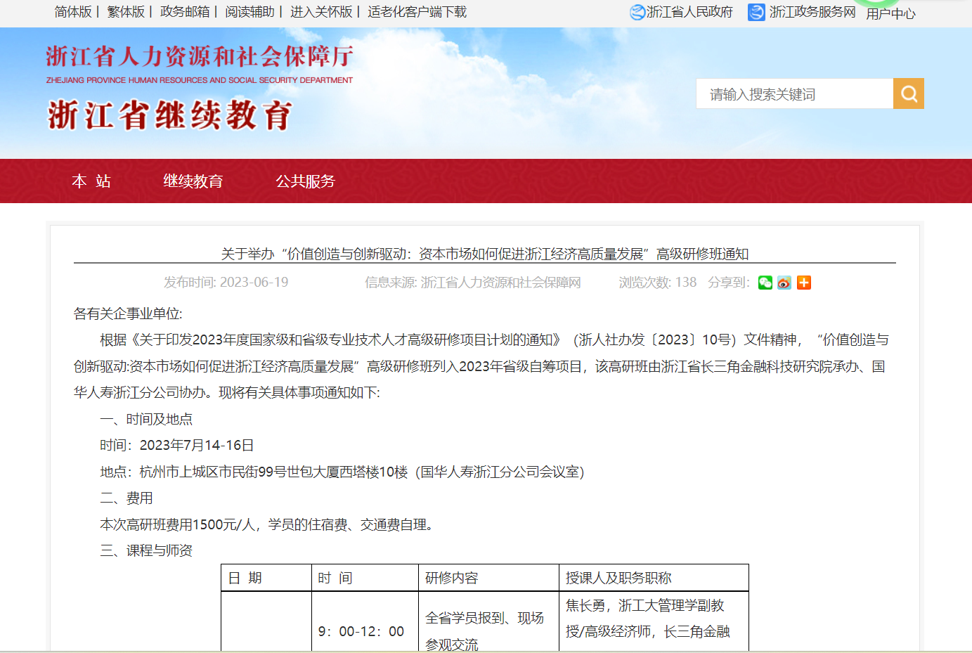Click the article title 高级研修班通知
This screenshot has width=972, height=653.
click(x=485, y=254)
